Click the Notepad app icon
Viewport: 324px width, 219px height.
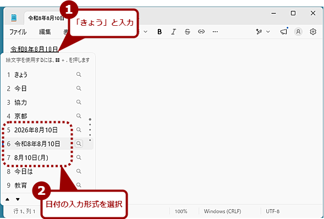coord(14,18)
